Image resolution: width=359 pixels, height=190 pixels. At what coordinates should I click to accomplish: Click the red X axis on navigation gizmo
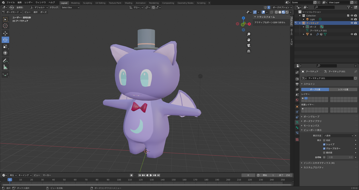coord(249,23)
